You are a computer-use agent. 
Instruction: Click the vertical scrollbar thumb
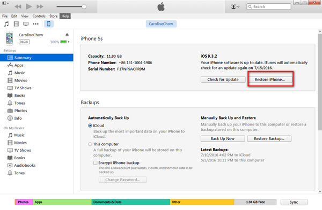point(320,82)
